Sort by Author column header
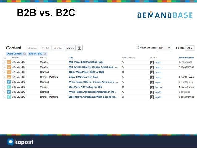This screenshot has height=148, width=197. tap(153, 58)
